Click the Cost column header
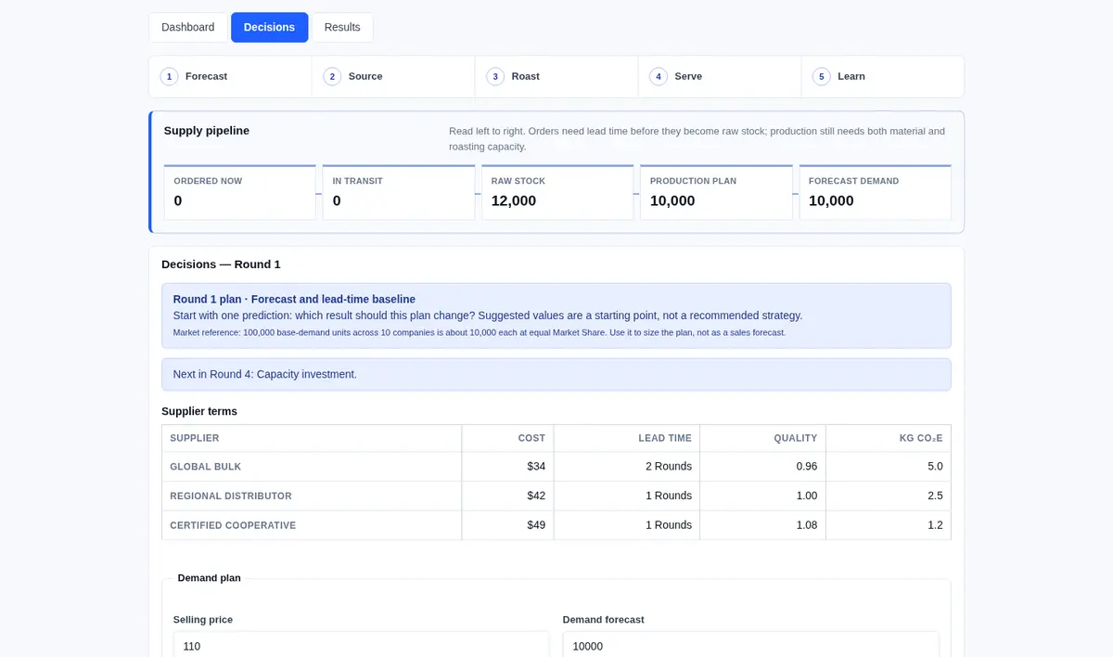This screenshot has width=1113, height=657. [507, 438]
